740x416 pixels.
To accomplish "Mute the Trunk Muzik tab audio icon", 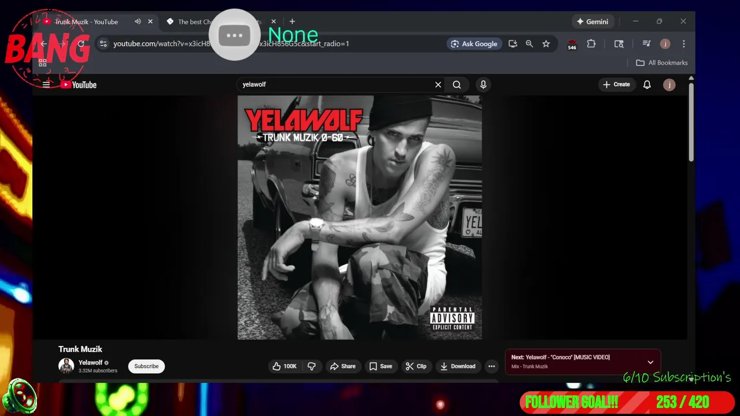I will pos(138,22).
